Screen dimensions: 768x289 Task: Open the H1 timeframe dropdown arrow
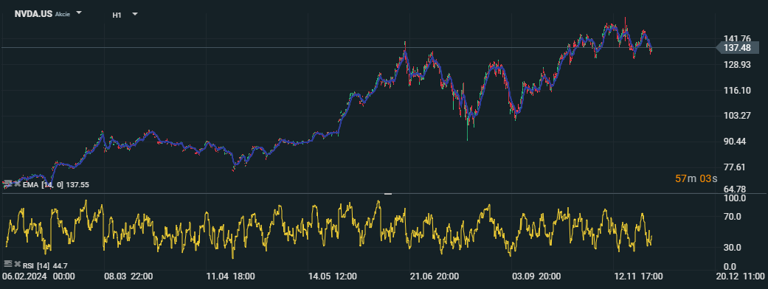tap(135, 14)
